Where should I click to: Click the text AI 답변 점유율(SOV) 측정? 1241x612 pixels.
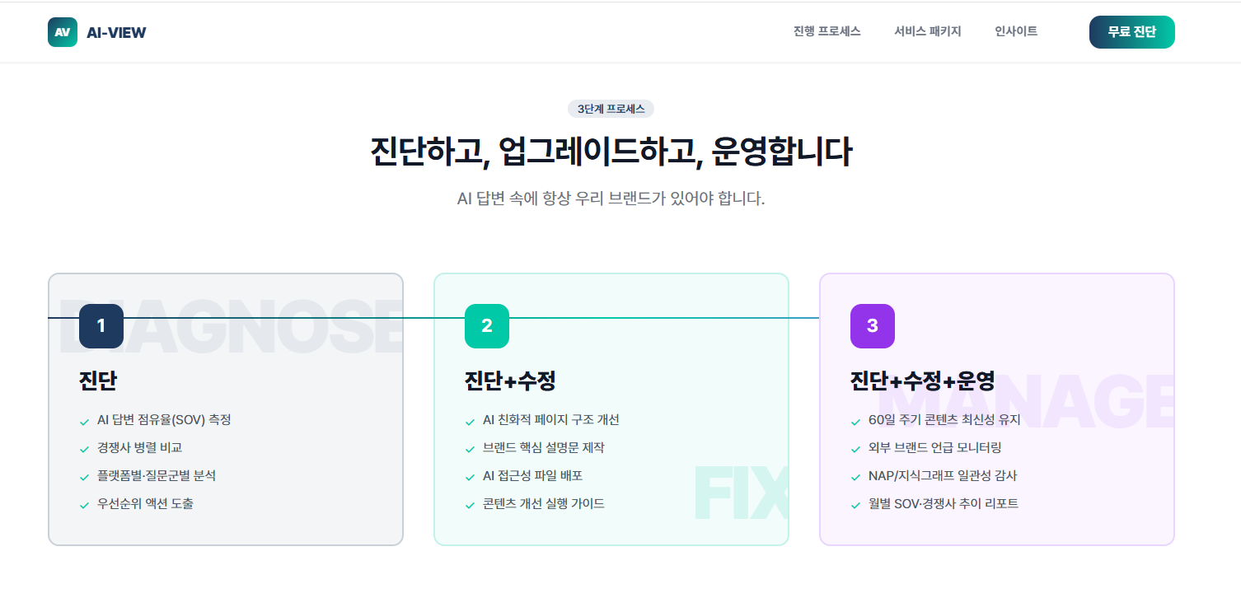tap(164, 420)
